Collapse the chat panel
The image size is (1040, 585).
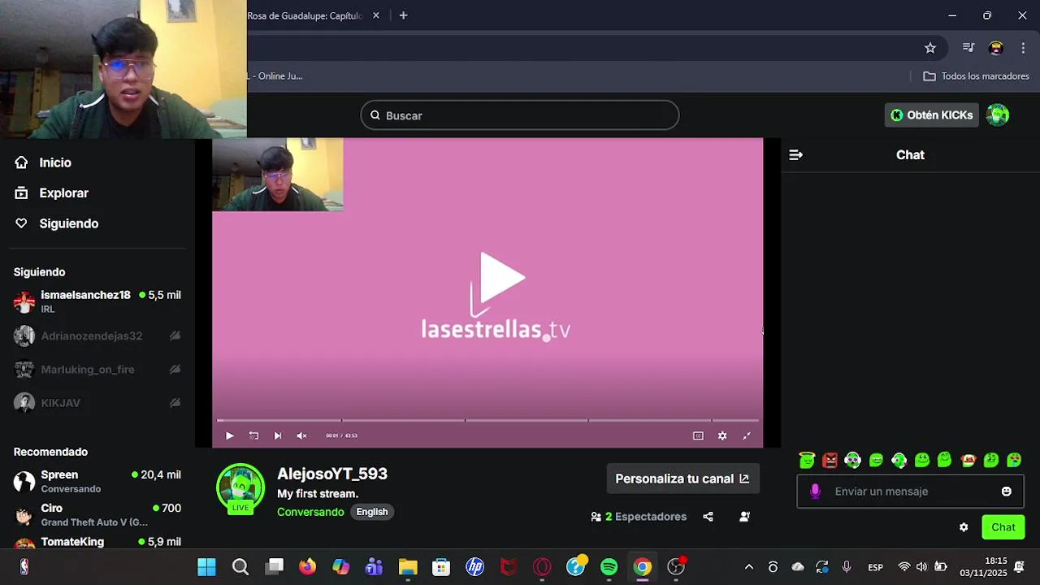pos(796,155)
